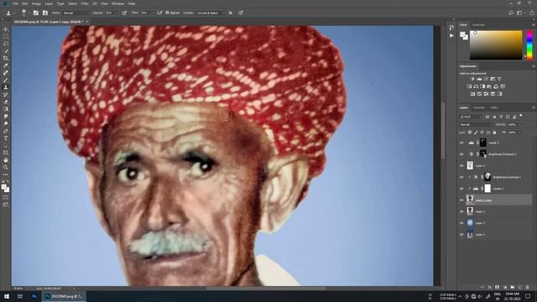Hide the topmost Levels adjustment layer
The width and height of the screenshot is (537, 302).
461,143
